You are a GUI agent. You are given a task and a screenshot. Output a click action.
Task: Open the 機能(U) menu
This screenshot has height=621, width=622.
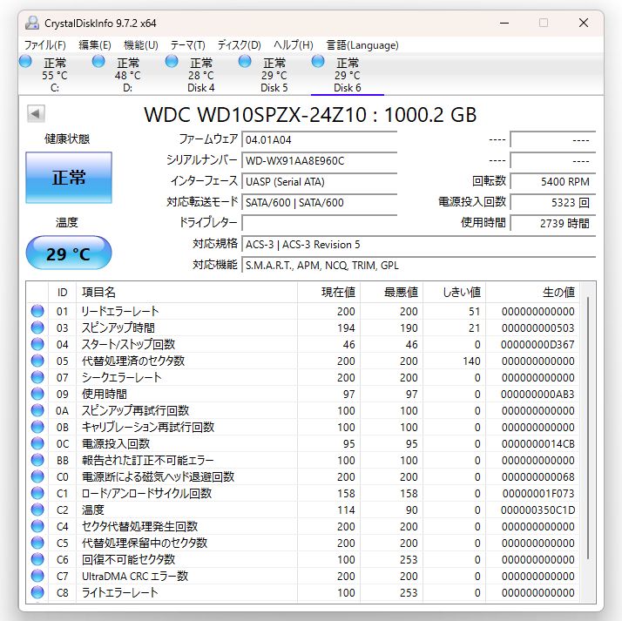(x=141, y=45)
